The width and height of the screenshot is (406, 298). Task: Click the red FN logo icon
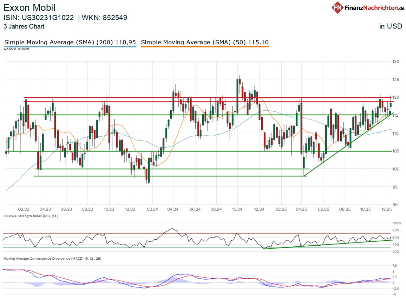pos(337,7)
